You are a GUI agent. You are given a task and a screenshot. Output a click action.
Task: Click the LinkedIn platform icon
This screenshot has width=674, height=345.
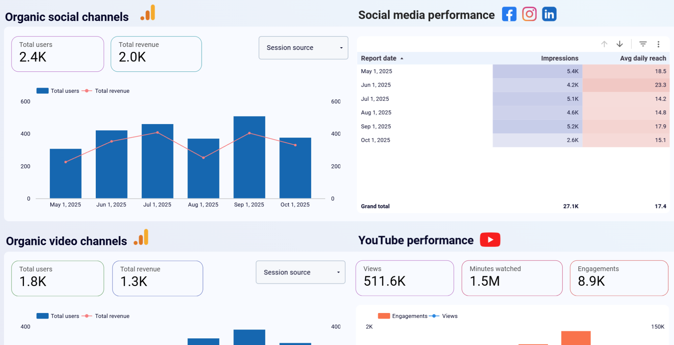pyautogui.click(x=549, y=14)
